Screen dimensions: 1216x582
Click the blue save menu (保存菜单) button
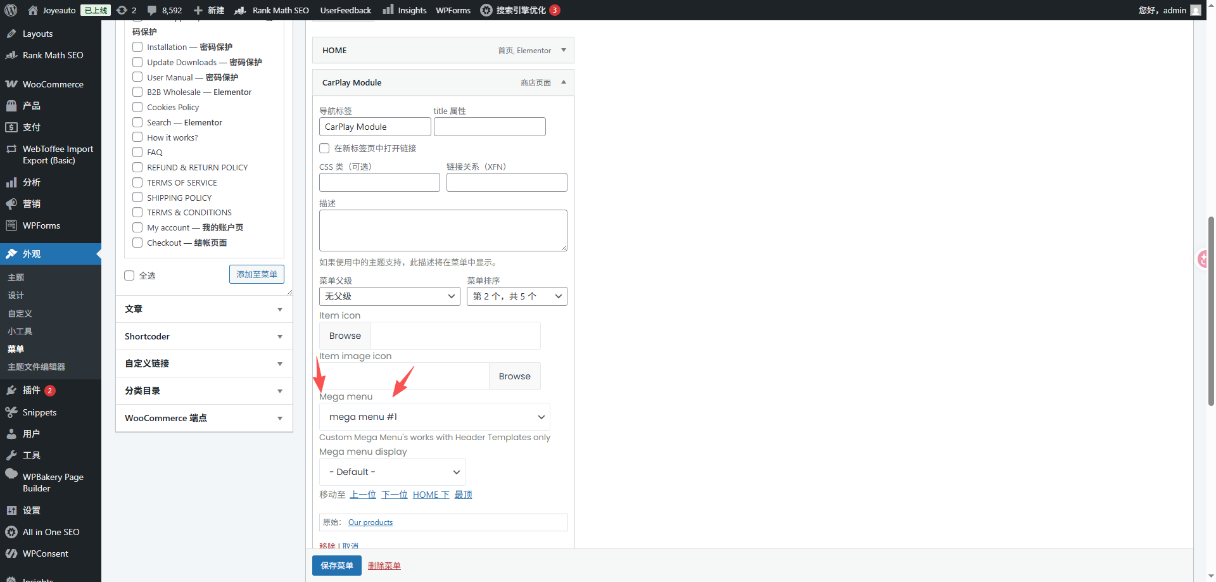[336, 566]
